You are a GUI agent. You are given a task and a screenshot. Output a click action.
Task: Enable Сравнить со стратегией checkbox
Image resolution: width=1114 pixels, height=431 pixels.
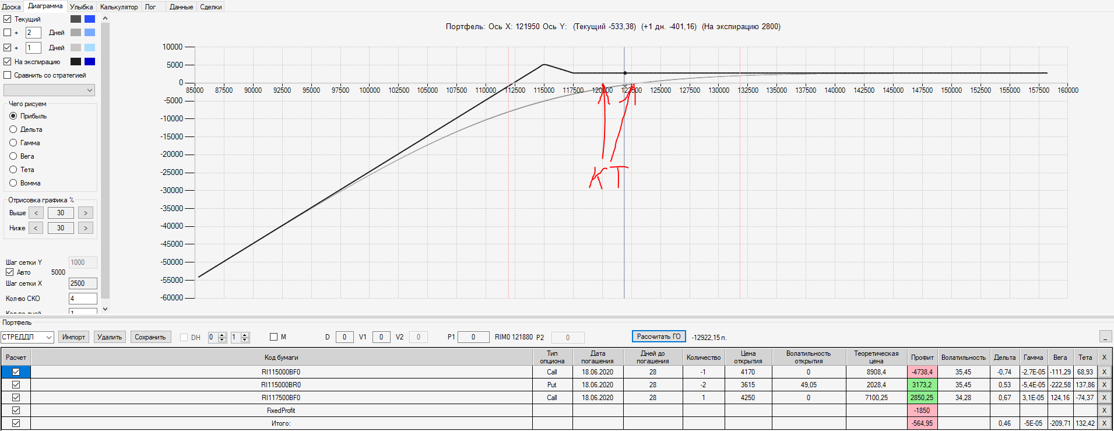pyautogui.click(x=8, y=75)
